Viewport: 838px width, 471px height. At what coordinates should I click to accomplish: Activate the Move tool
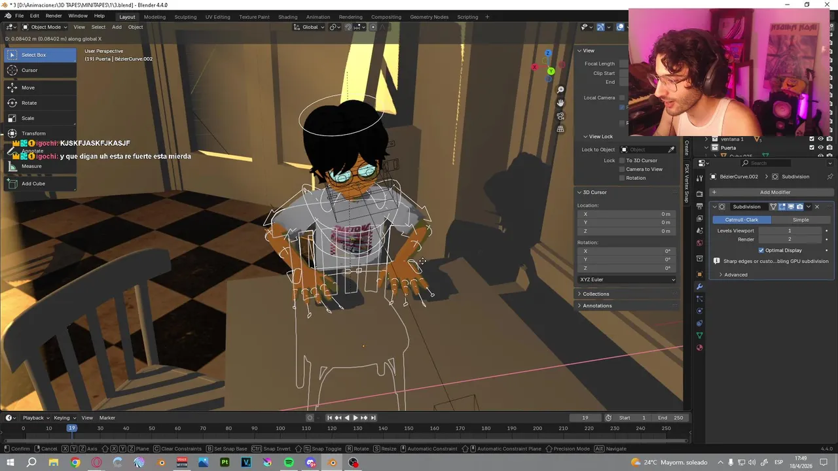pos(40,88)
